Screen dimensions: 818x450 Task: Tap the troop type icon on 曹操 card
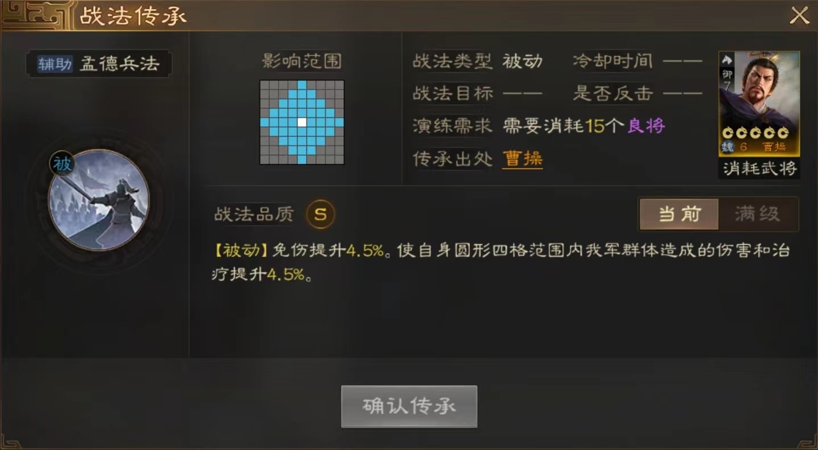pyautogui.click(x=727, y=60)
